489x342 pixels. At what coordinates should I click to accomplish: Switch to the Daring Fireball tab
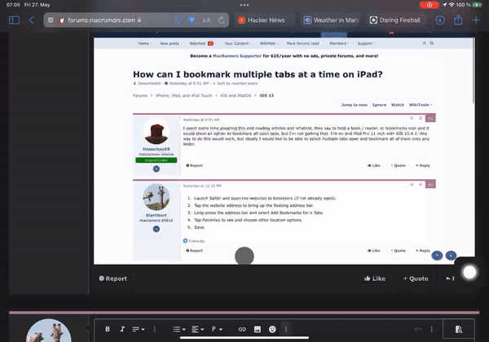click(x=394, y=20)
